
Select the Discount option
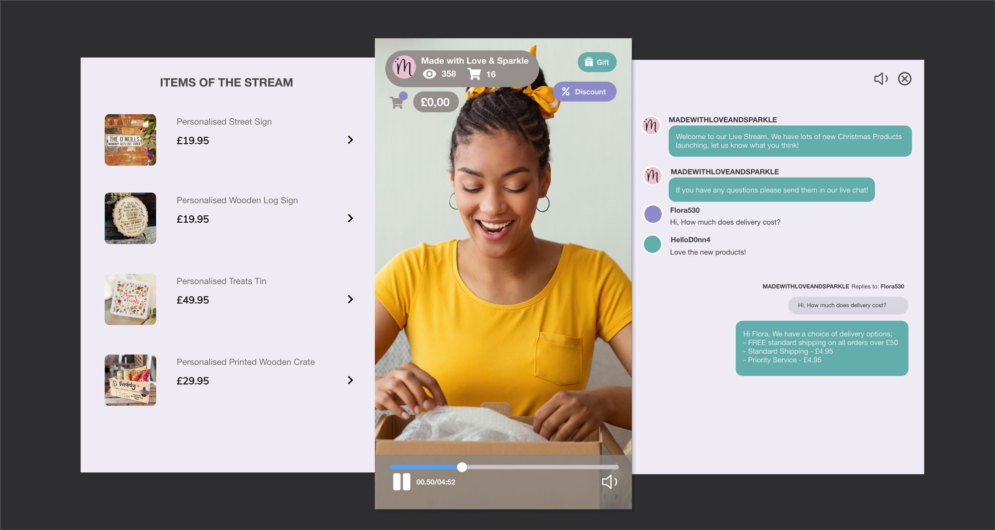585,91
